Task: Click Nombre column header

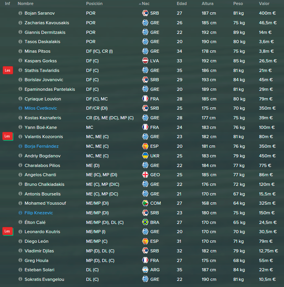Action: [x=26, y=4]
